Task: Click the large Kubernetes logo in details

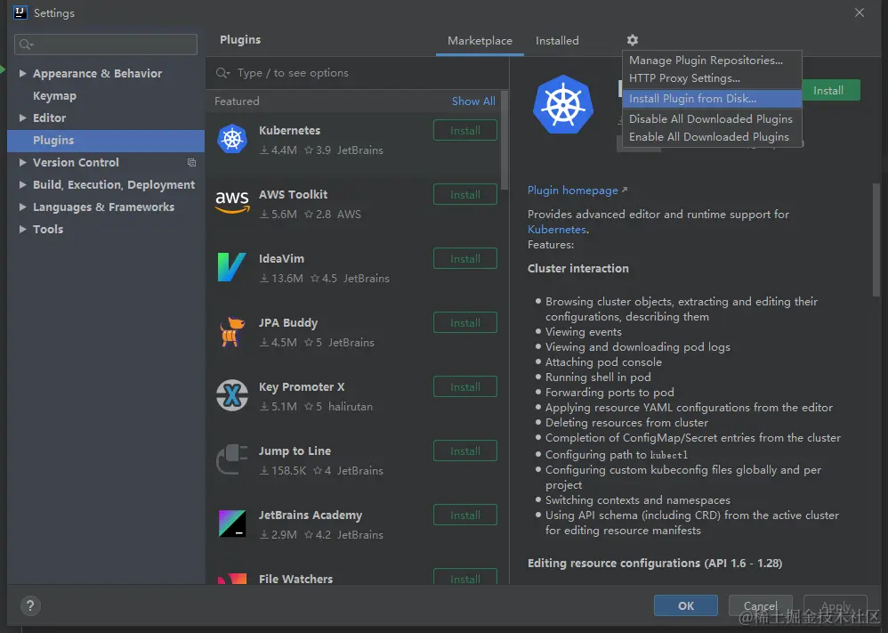Action: click(x=563, y=105)
